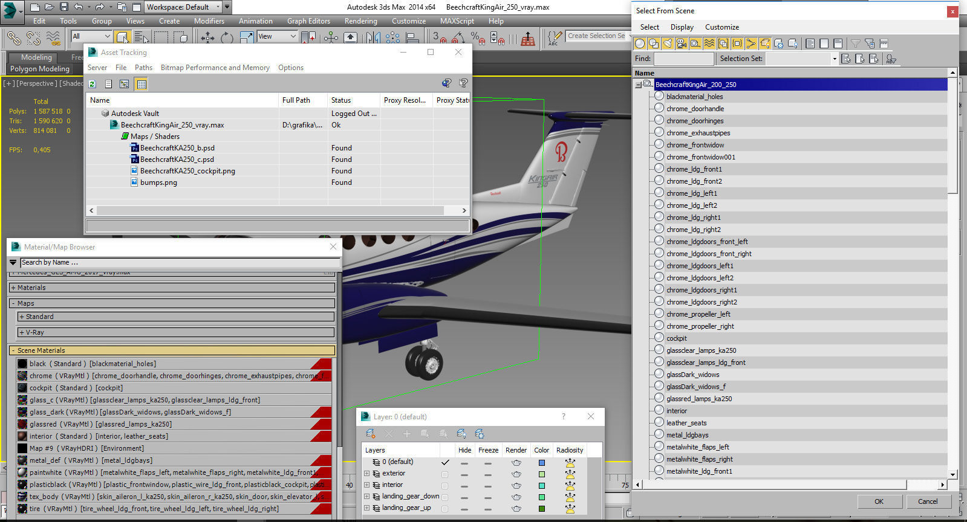The width and height of the screenshot is (967, 522).
Task: Expand the interior layer
Action: pyautogui.click(x=366, y=485)
